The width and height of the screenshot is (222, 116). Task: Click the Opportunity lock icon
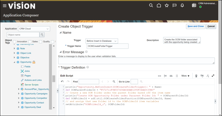[34, 62]
